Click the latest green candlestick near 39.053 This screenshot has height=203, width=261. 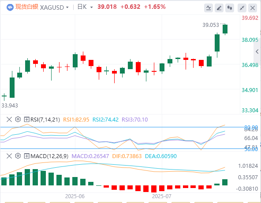[x=225, y=29]
